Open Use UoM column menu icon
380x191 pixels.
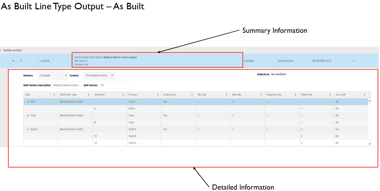364,95
